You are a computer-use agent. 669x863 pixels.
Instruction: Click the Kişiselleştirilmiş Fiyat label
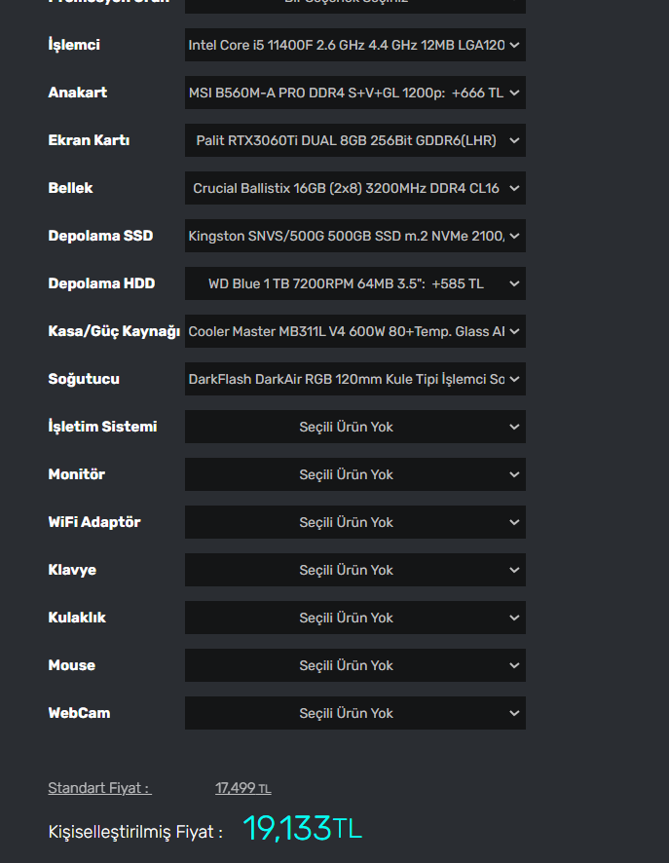[x=135, y=832]
